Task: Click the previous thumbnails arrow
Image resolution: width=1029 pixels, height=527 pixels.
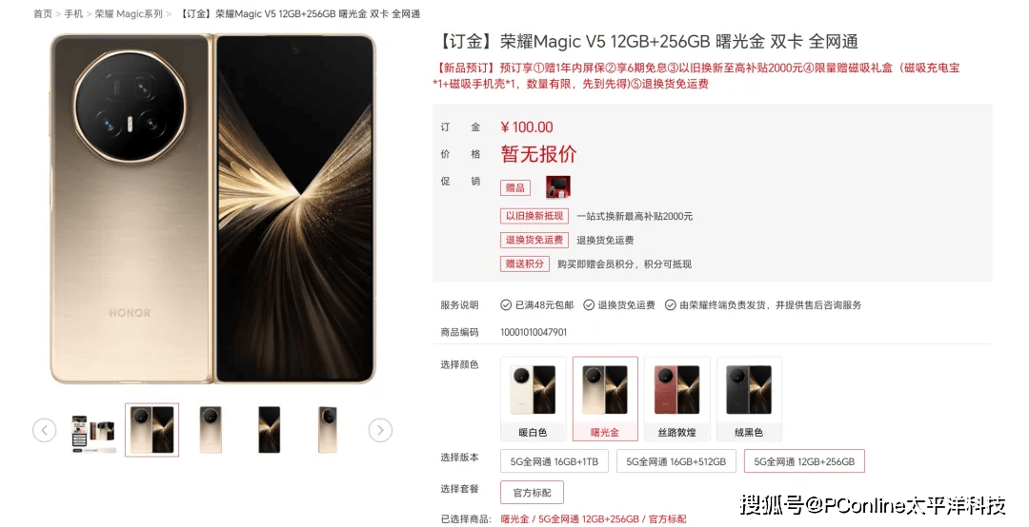Action: coord(45,430)
